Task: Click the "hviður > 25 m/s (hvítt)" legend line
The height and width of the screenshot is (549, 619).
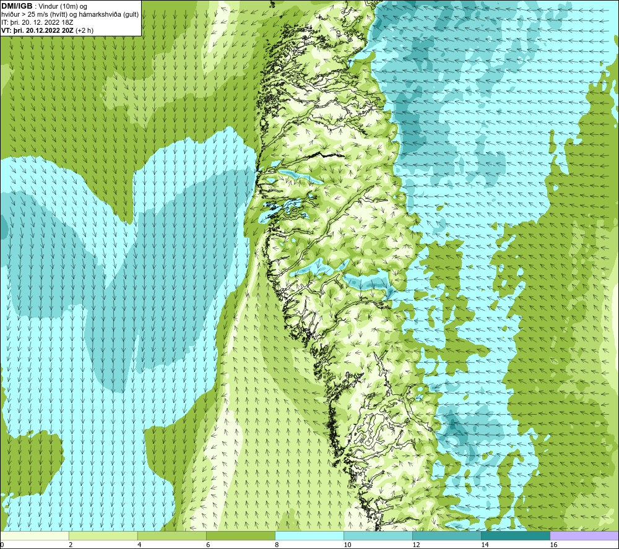Action: 70,14
